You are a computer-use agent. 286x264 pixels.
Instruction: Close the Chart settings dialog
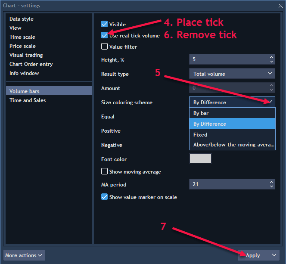click(280, 6)
